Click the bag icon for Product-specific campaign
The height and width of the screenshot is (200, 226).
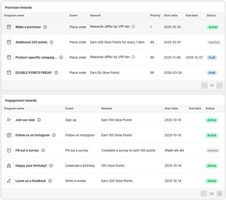pyautogui.click(x=9, y=57)
